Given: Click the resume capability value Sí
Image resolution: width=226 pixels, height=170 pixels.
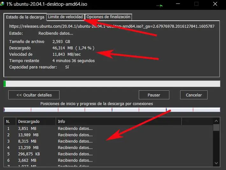Looking at the screenshot, I should coord(67,67).
